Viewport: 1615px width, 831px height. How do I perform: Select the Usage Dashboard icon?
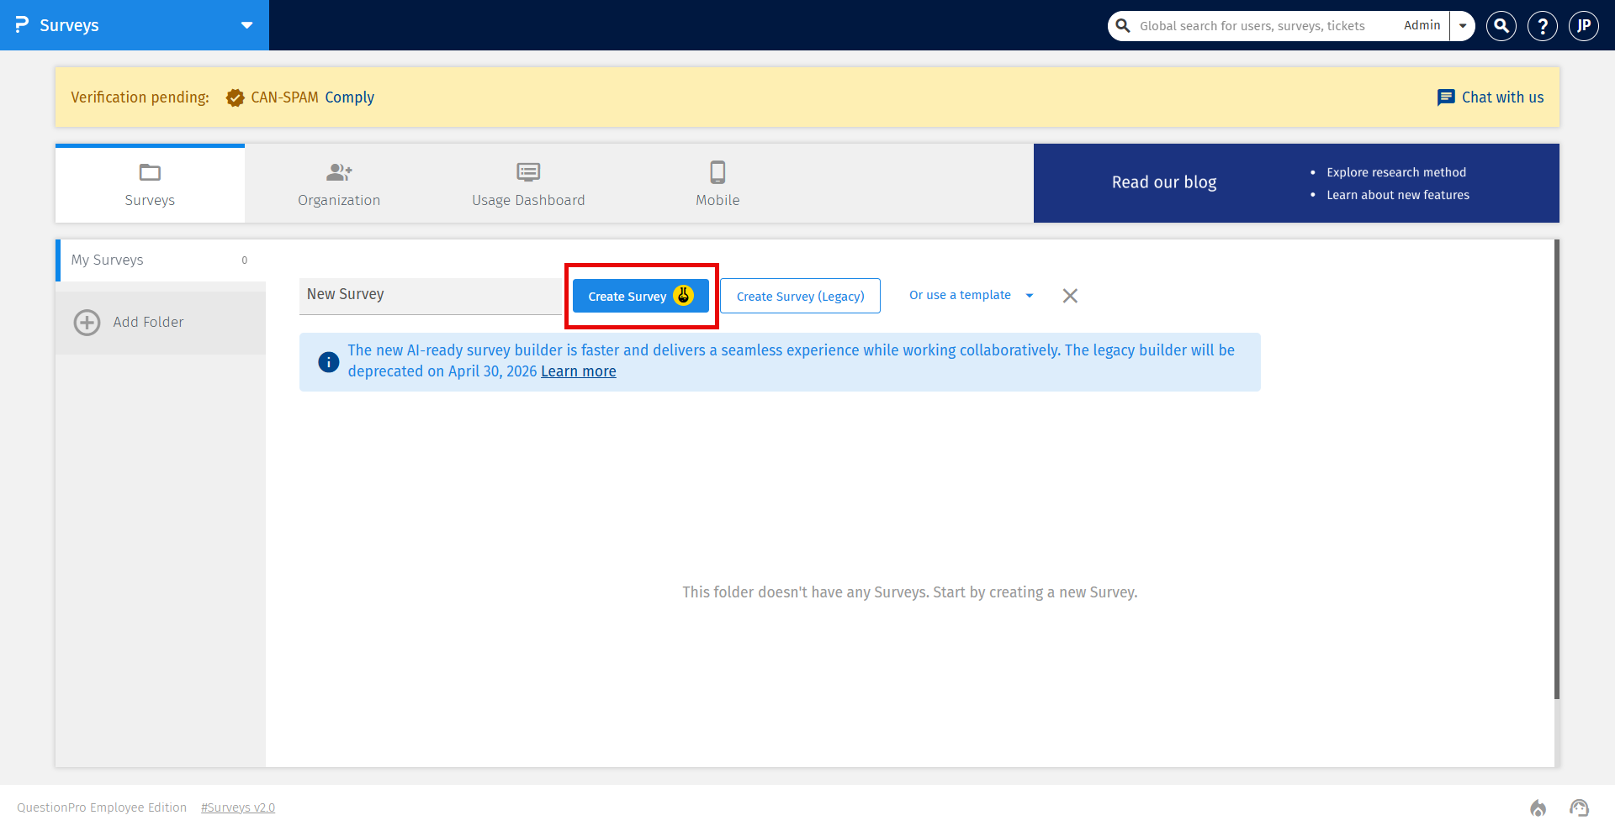[x=528, y=172]
